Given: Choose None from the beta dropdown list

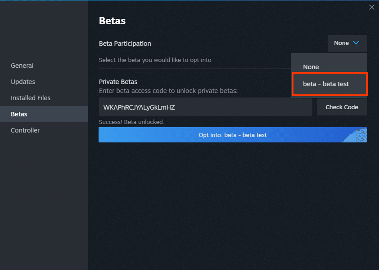Looking at the screenshot, I should (x=329, y=67).
